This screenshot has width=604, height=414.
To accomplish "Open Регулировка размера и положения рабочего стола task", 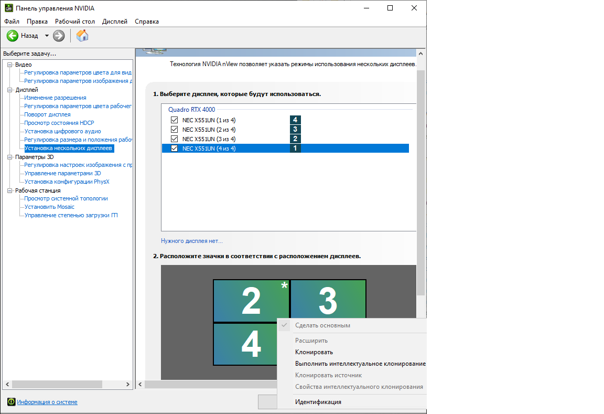I will pyautogui.click(x=78, y=140).
